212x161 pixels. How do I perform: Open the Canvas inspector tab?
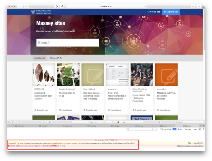[163, 126]
